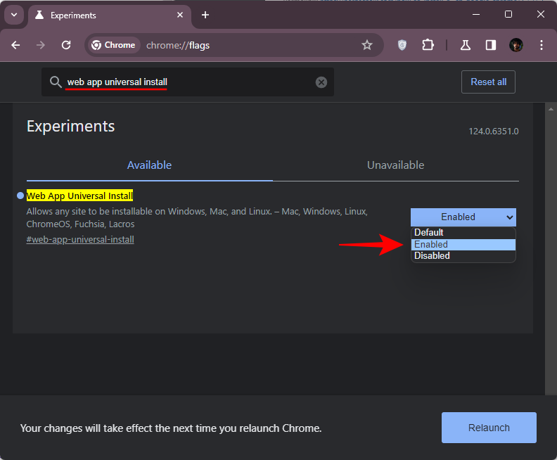Screen dimensions: 557x460
Task: Click the Experiments page heading
Action: [x=71, y=127]
